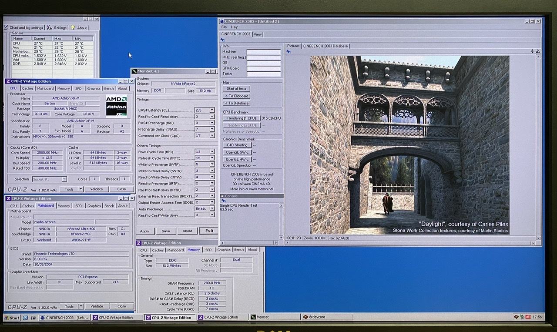The width and height of the screenshot is (557, 332).
Task: Click the Save button in MemSet
Action: pos(166,231)
